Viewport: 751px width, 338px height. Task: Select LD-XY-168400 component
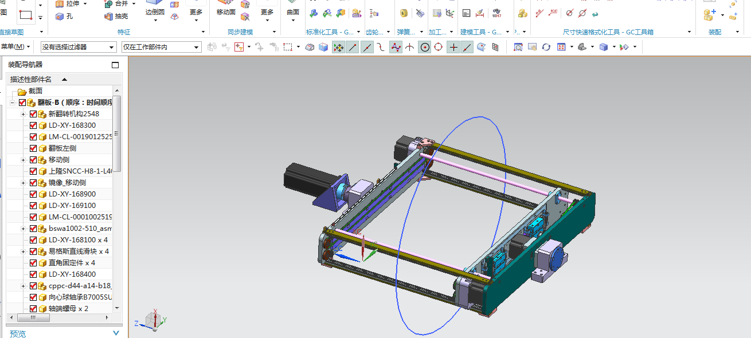[60, 274]
